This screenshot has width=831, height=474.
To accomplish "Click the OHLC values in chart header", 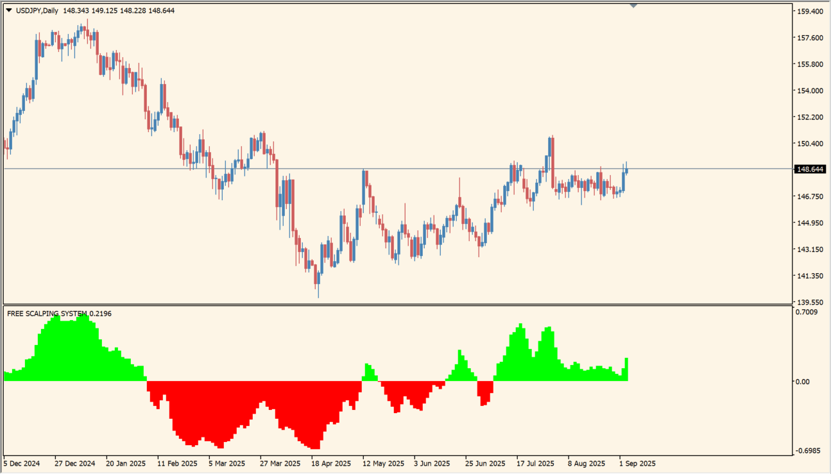I will 119,11.
